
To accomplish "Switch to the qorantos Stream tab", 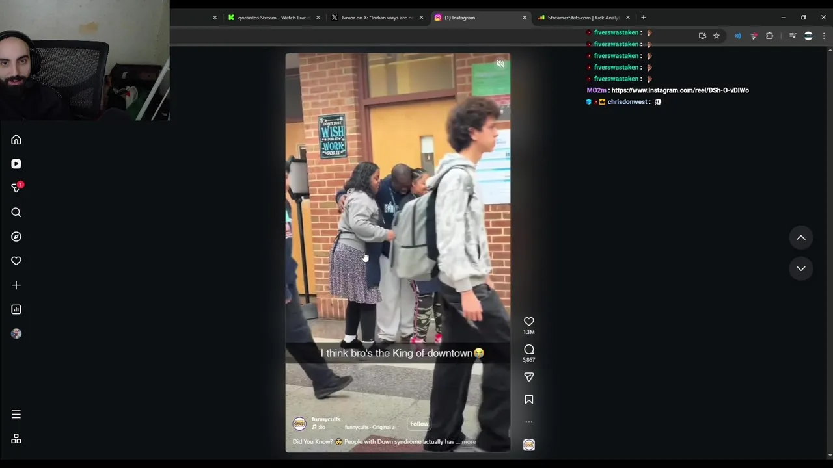I will click(x=273, y=18).
